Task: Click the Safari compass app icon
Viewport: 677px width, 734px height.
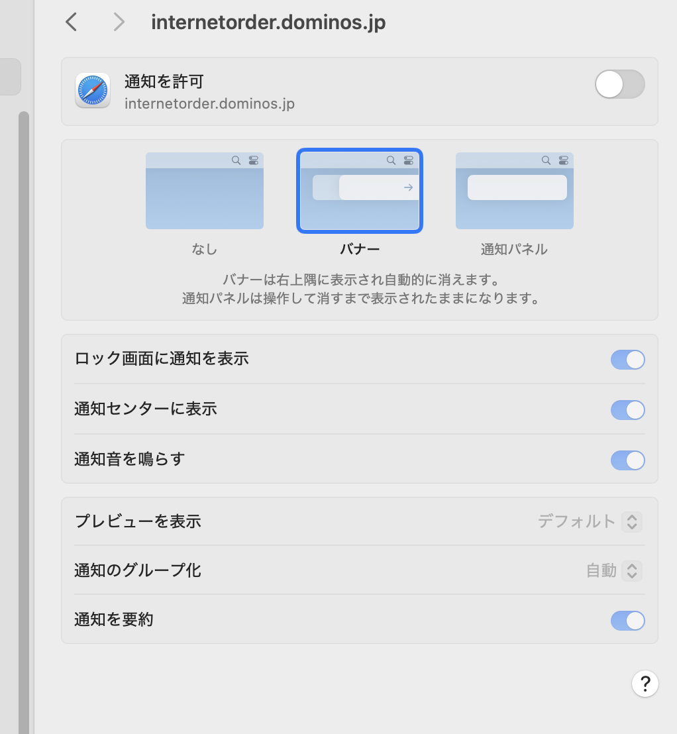Action: pyautogui.click(x=93, y=90)
